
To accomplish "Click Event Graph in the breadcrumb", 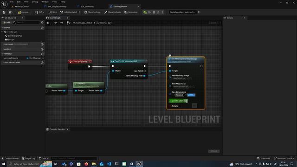I will (104, 23).
